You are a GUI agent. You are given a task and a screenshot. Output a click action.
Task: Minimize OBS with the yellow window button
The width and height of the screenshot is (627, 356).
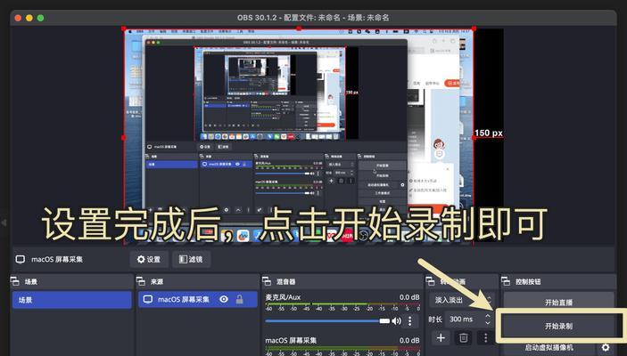pyautogui.click(x=29, y=18)
